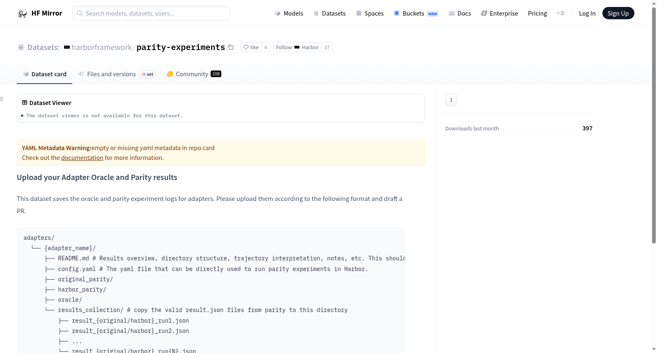Viewport: 657px width, 353px height.
Task: Click the vertical page scrollbar thumb
Action: [654, 125]
